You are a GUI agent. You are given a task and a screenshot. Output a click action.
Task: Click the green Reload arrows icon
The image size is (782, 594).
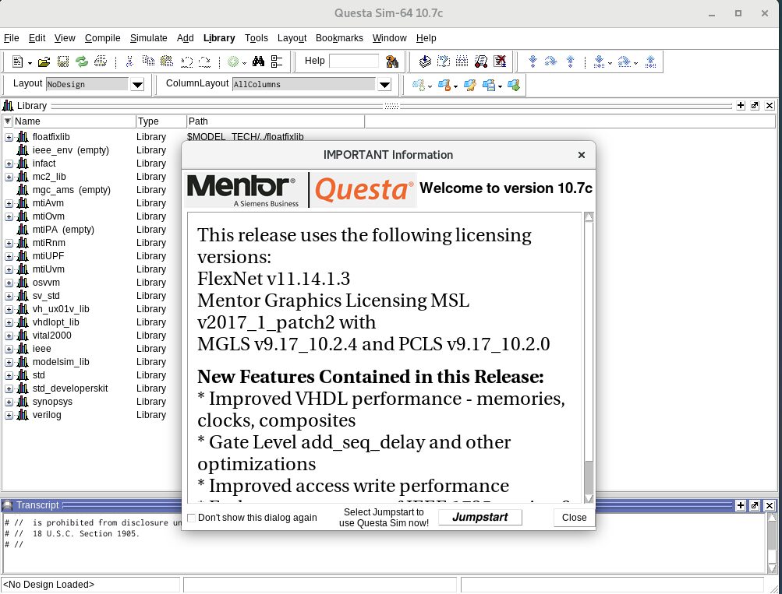coord(82,62)
